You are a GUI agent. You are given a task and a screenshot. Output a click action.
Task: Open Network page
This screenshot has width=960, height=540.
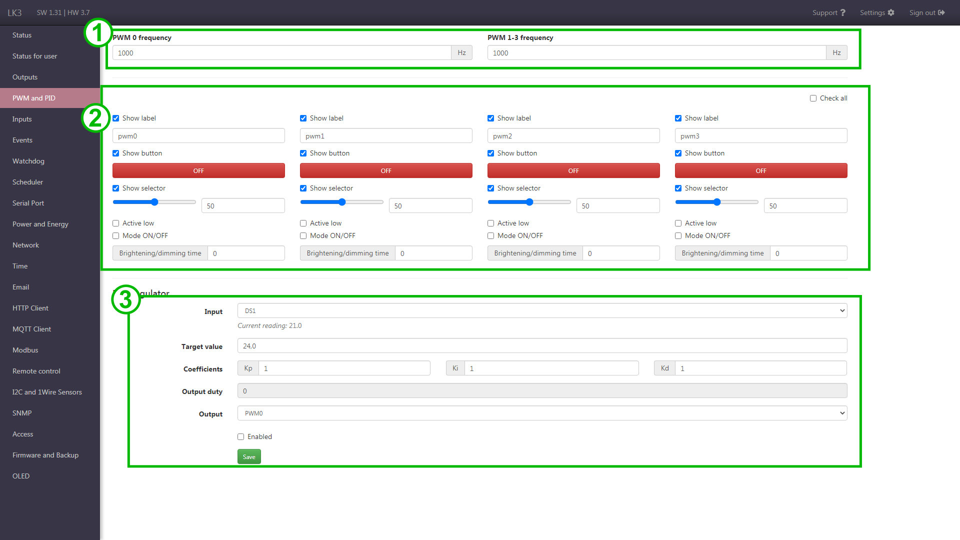tap(50, 245)
